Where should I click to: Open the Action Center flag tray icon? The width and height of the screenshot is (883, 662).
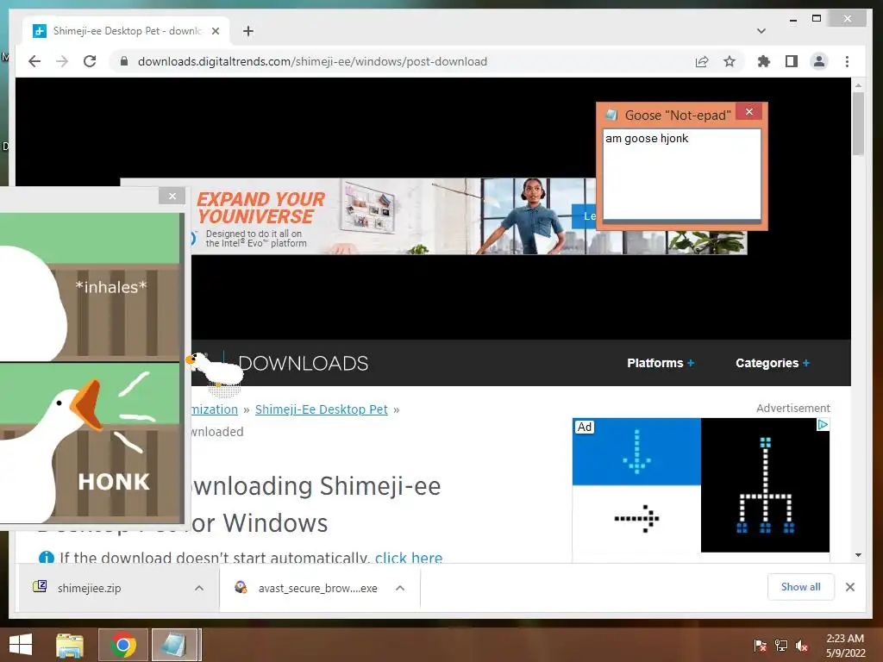(761, 645)
